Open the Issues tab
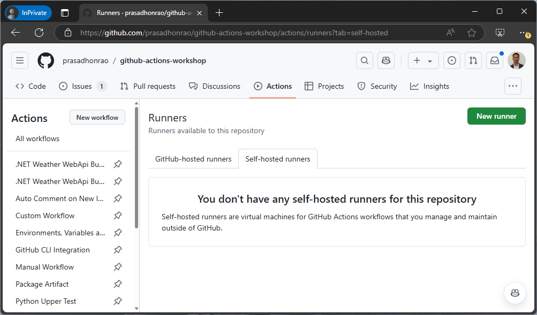 coord(82,86)
